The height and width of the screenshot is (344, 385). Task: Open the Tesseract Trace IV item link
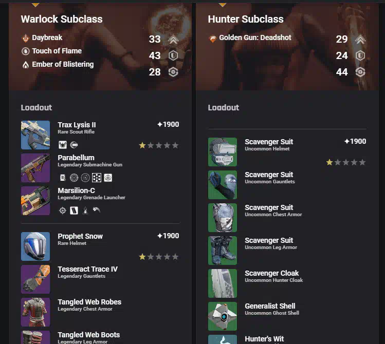88,269
